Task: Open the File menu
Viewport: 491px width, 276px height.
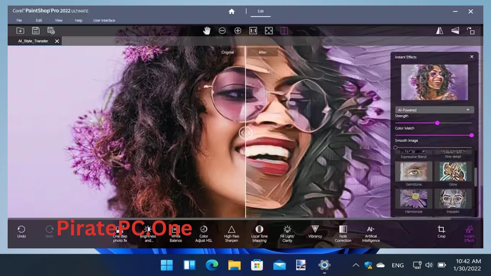Action: 19,20
